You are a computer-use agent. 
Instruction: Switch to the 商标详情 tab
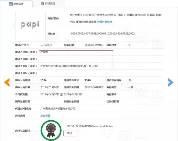[x=16, y=4]
